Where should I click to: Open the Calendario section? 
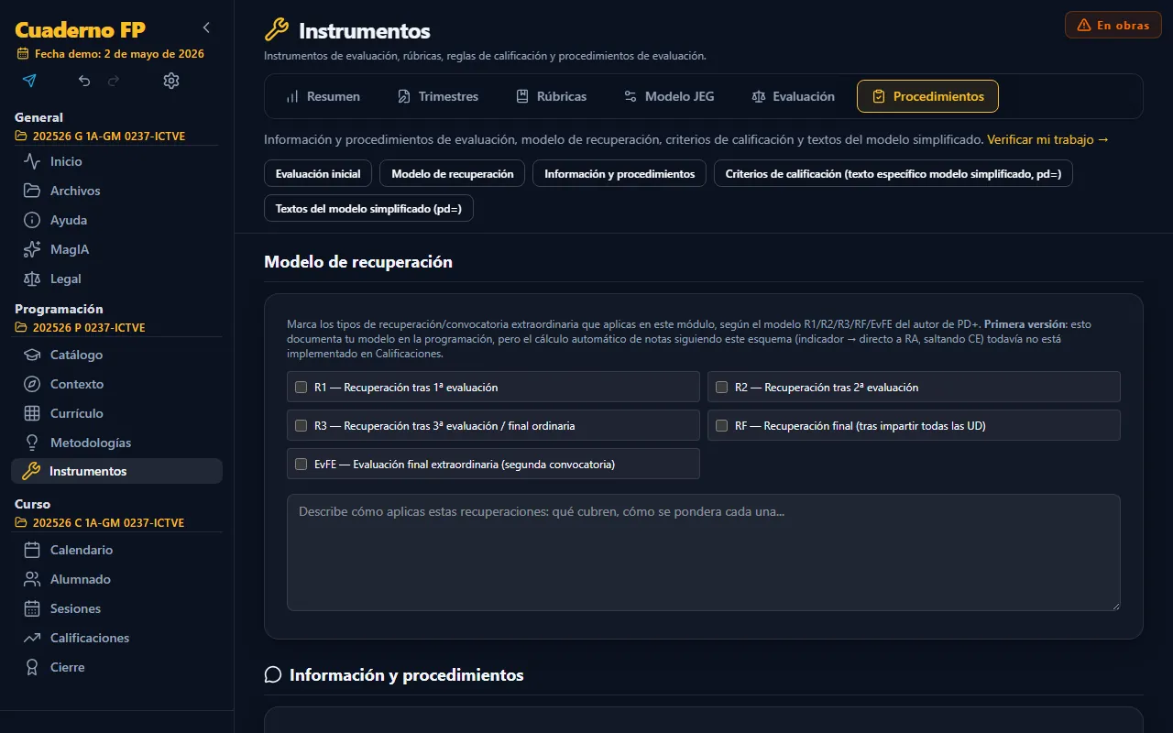117,550
